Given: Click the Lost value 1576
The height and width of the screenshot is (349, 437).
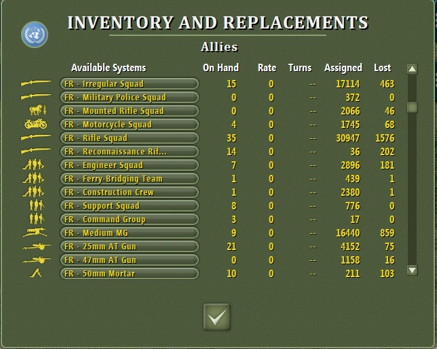Looking at the screenshot, I should coord(385,138).
